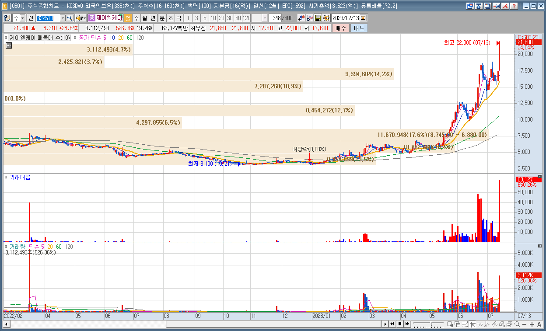The image size is (546, 331).
Task: Play chart replay forward
Action: coord(385,324)
